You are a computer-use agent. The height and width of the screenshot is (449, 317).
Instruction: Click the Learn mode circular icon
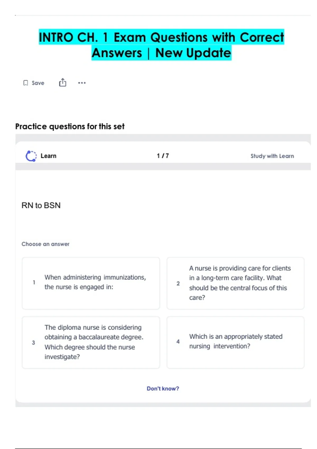(x=31, y=156)
